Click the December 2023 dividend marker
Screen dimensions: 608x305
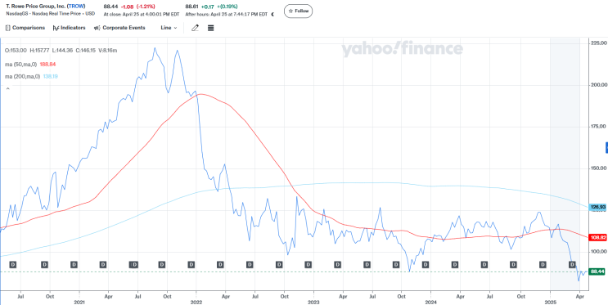click(426, 264)
